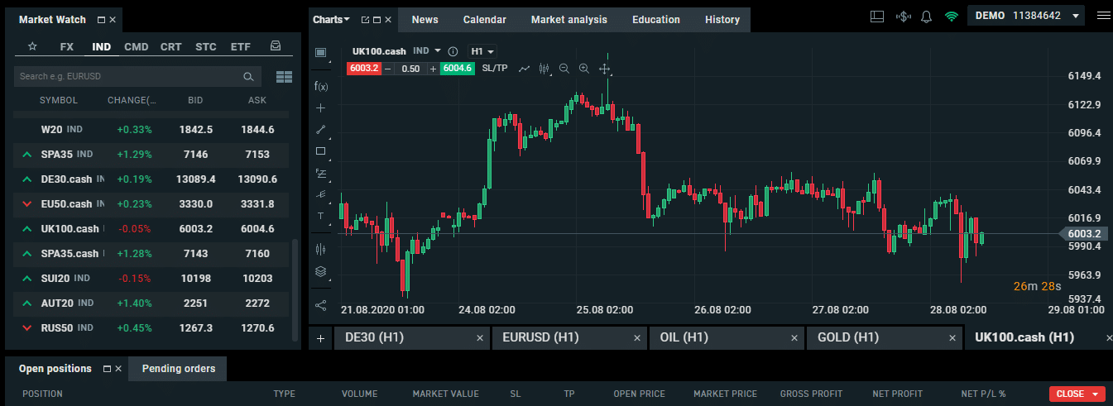Zoom out the chart with magnifier minus
Screen dimensions: 1113x406
[x=564, y=69]
